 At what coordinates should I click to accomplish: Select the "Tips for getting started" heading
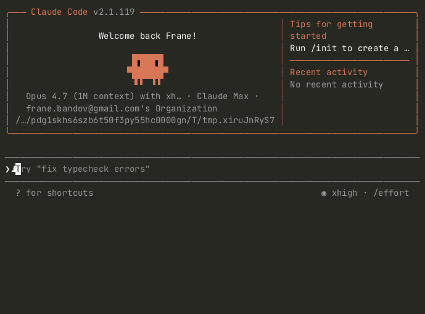[331, 30]
